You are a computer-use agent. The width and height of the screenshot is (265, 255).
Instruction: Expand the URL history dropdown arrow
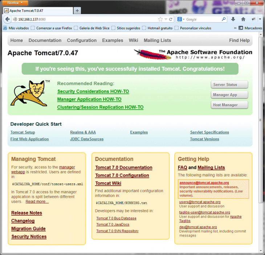coord(166,19)
